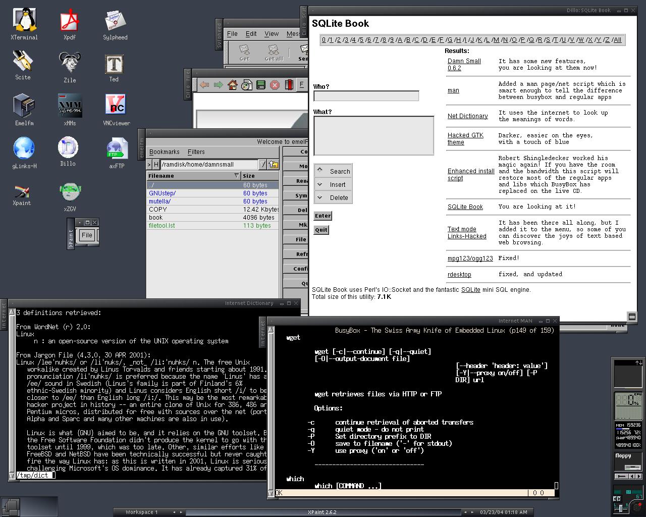This screenshot has height=517, width=646.
Task: Click the CPU monitor dock applet
Action: click(x=628, y=405)
